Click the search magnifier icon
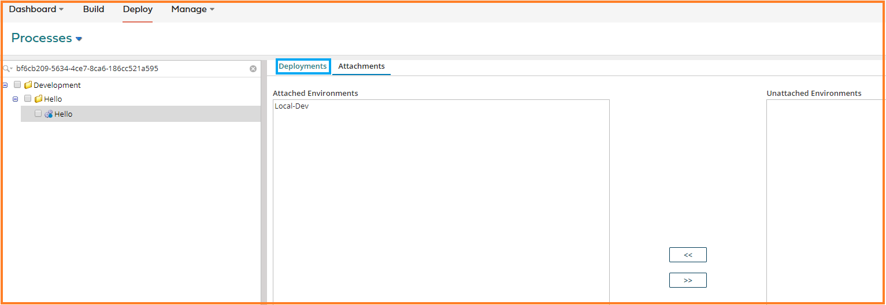Screen dimensions: 886x305 [x=7, y=69]
